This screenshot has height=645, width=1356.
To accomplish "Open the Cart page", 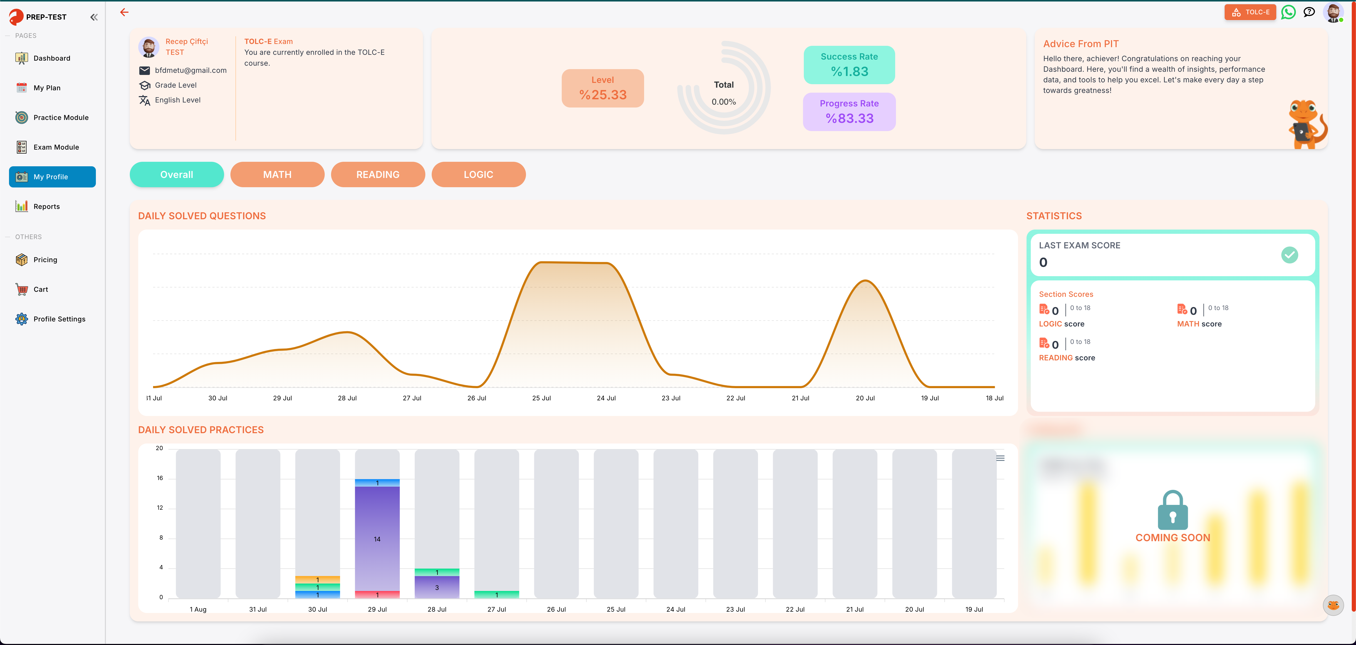I will [x=41, y=289].
